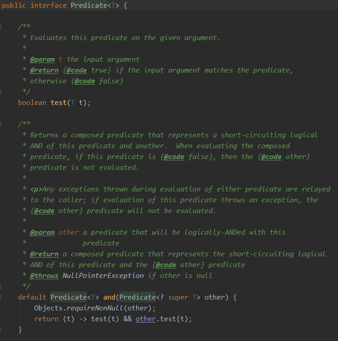Click the '<p>' HTML tag in the Javadoc
Image resolution: width=338 pixels, height=341 pixels.
[x=36, y=189]
